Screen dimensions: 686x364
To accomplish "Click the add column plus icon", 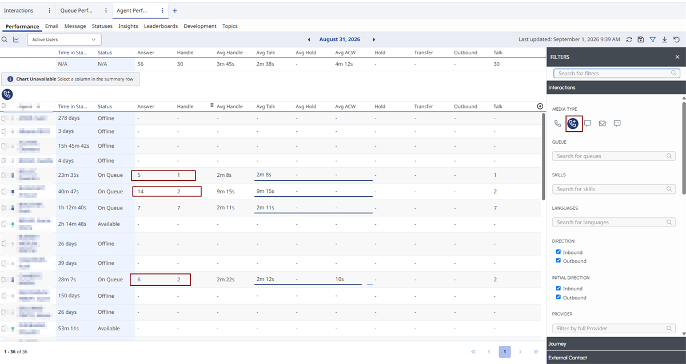I will (x=540, y=106).
